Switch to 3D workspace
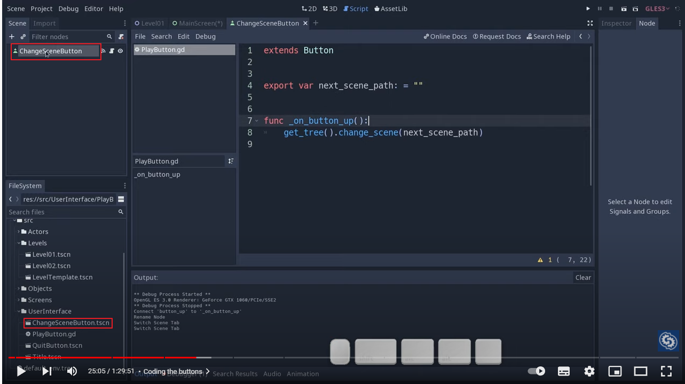The image size is (685, 384). click(330, 9)
